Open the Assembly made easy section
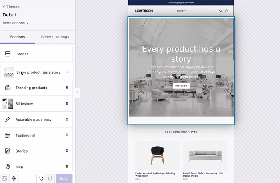Viewport: 280px width, 183px height. coord(36,119)
